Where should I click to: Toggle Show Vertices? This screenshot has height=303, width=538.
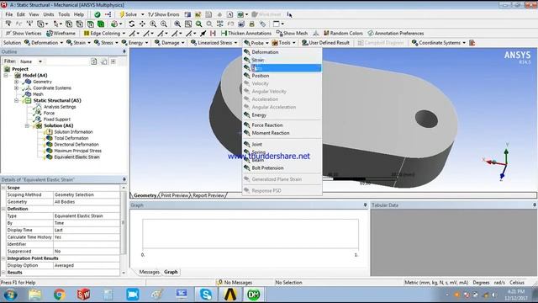(24, 34)
